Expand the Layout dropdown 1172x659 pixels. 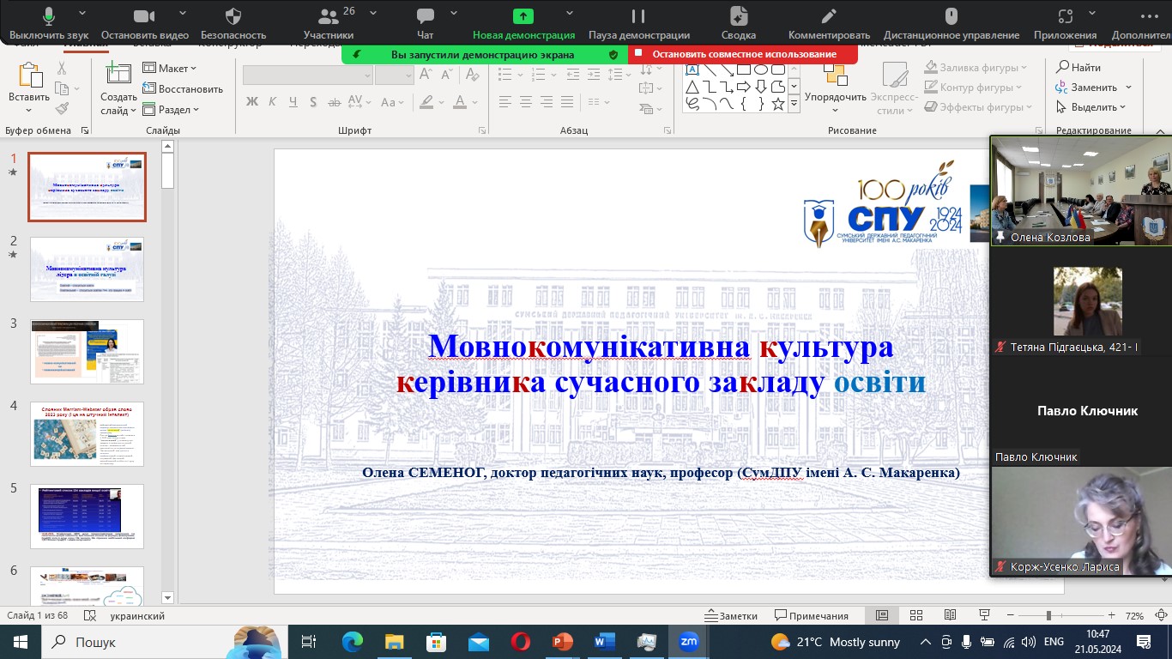tap(171, 68)
